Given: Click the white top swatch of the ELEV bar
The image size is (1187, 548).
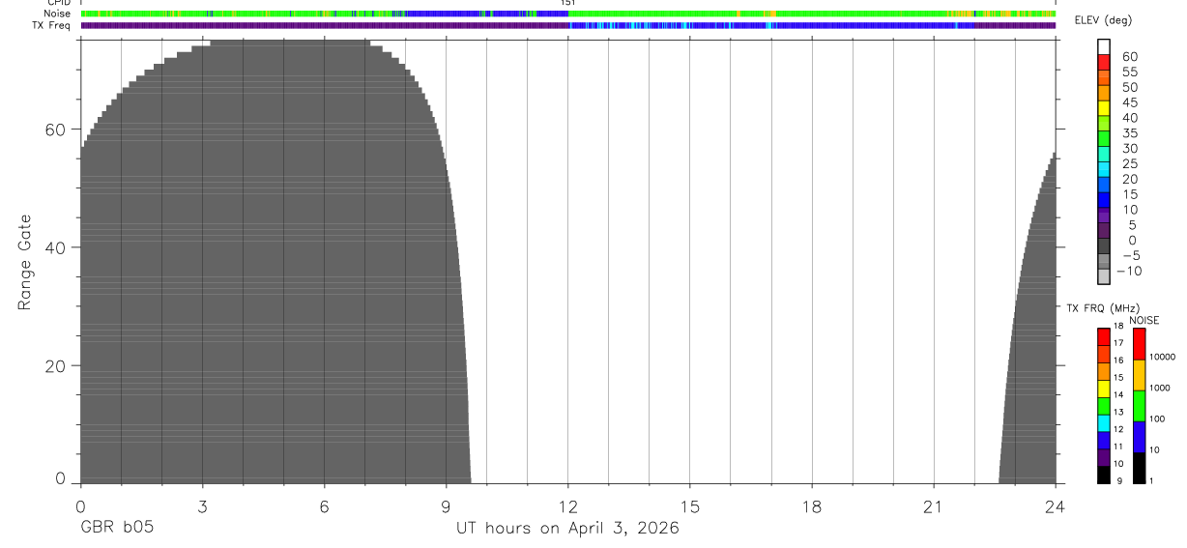Looking at the screenshot, I should pyautogui.click(x=1104, y=46).
